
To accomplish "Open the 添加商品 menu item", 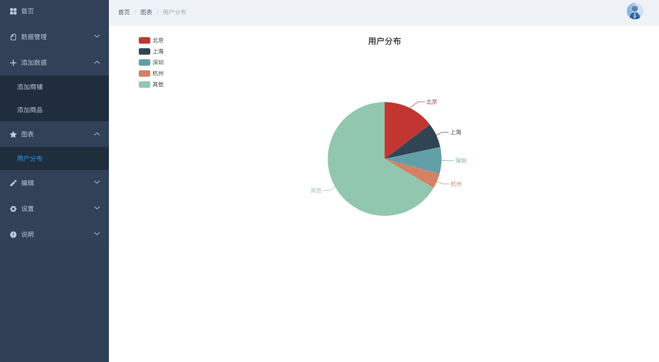I will click(x=30, y=110).
